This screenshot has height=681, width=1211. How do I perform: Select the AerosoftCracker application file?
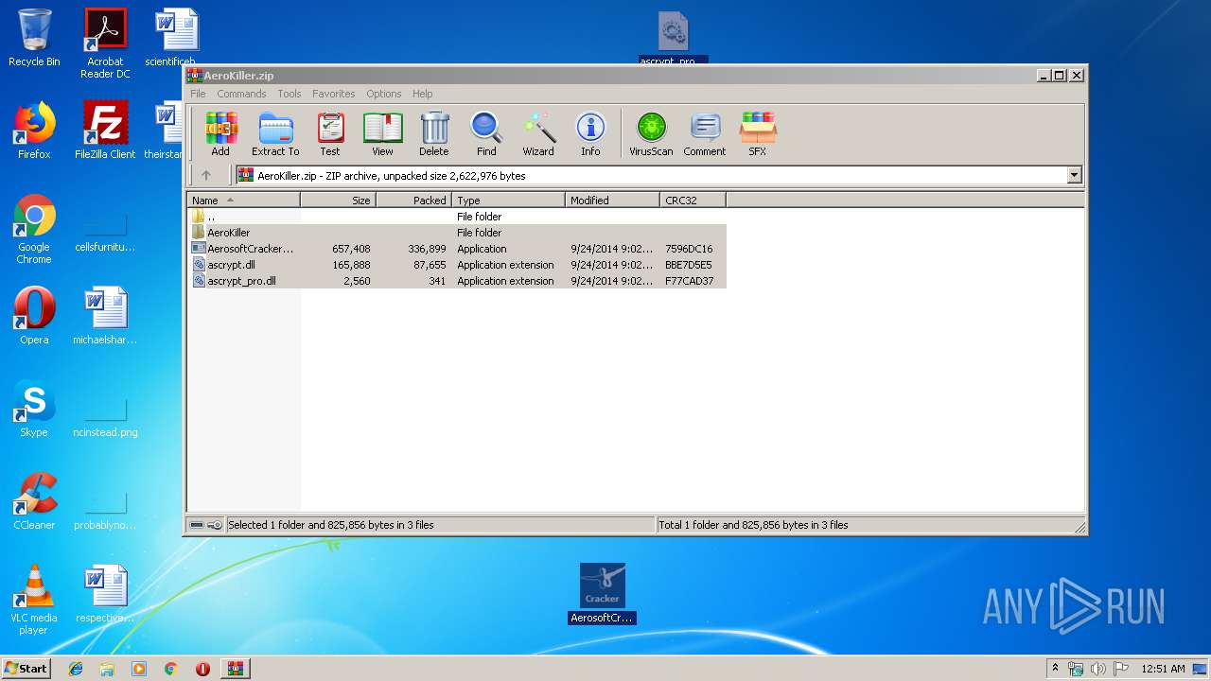click(x=457, y=249)
